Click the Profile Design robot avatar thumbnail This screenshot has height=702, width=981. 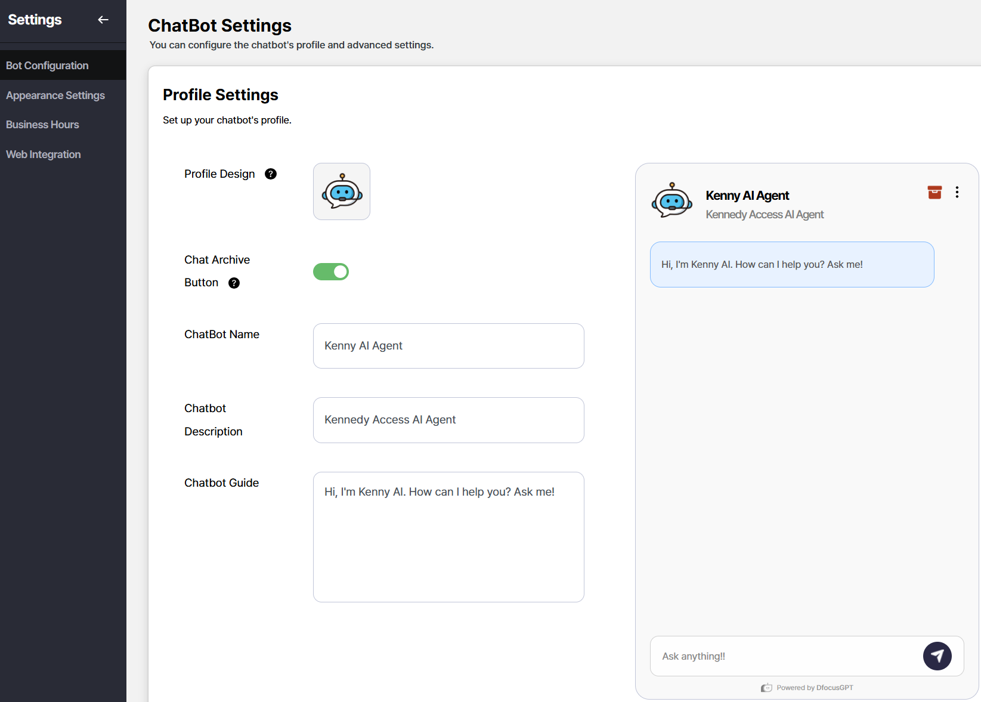point(342,191)
